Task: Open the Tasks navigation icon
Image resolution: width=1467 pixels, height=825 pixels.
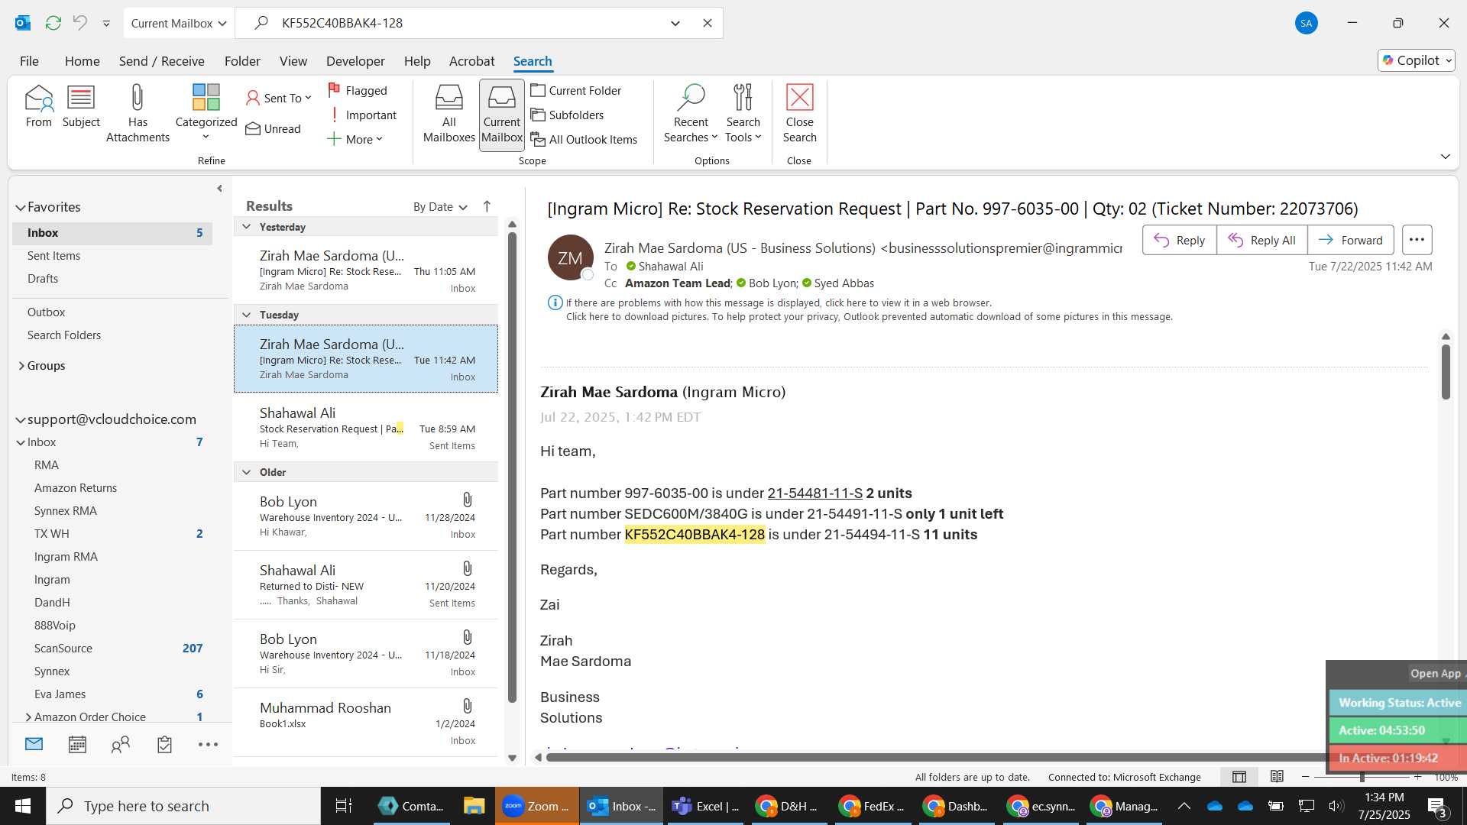Action: pos(164,744)
